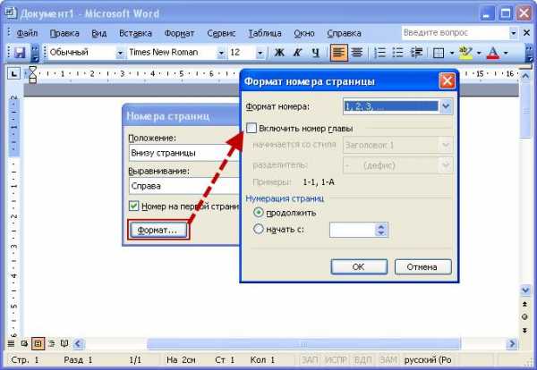Open the Формат menu
Viewport: 537px width, 370px height.
(179, 33)
